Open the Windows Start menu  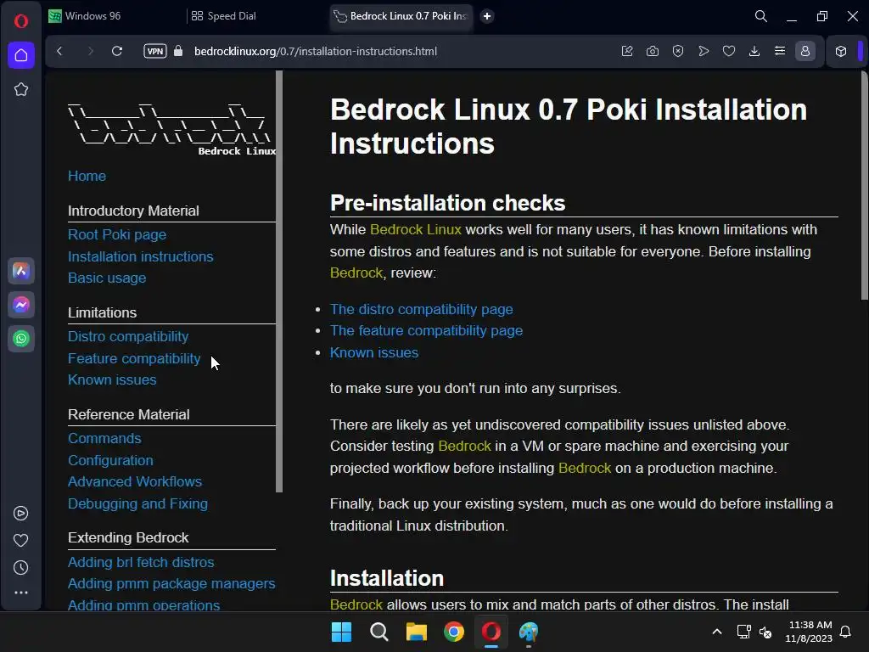pos(341,632)
